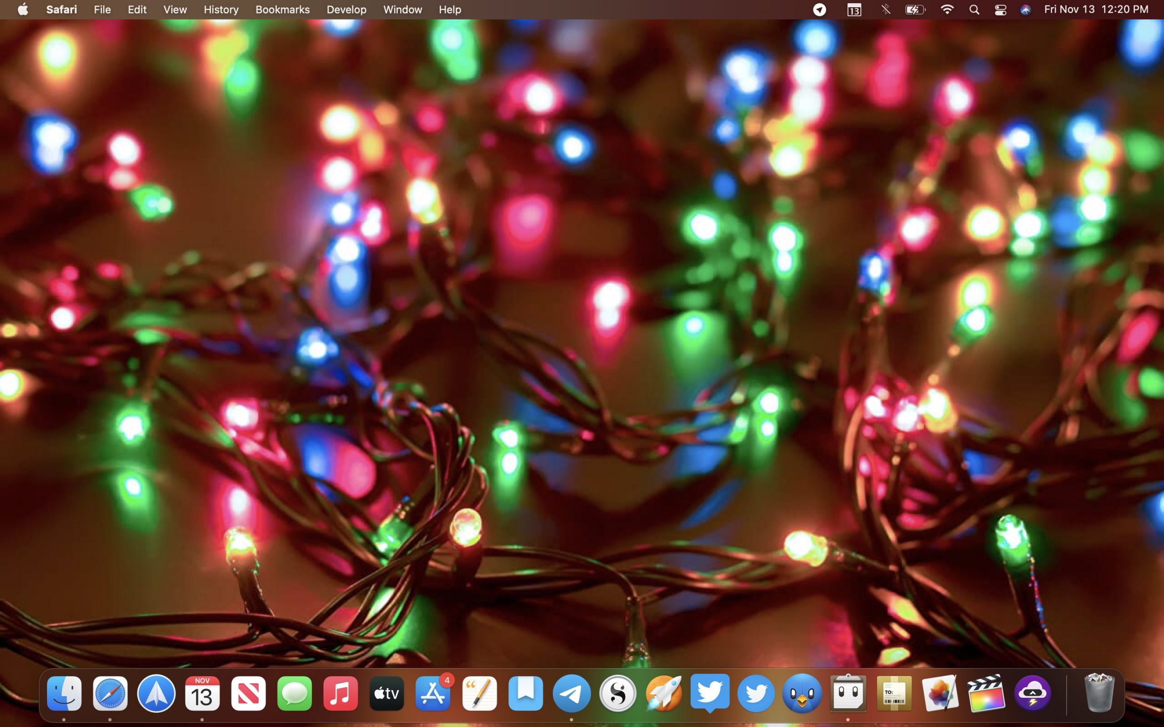
Task: Open the Safari application menu
Action: [x=61, y=10]
